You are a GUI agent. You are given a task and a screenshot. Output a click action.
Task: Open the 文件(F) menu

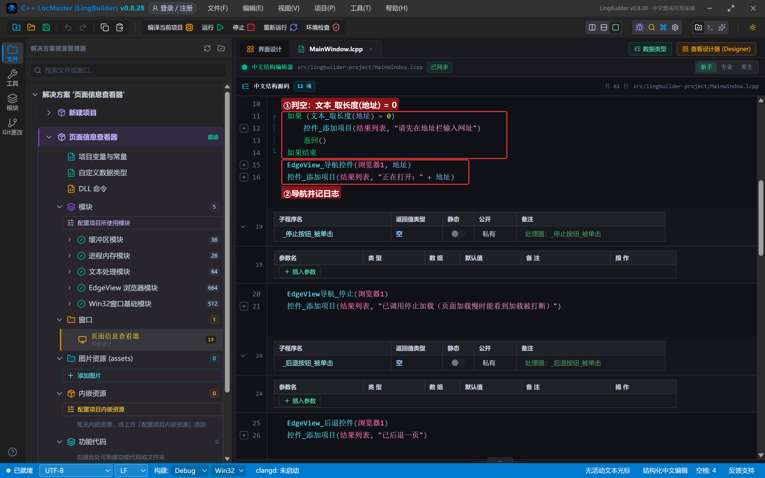click(x=217, y=8)
